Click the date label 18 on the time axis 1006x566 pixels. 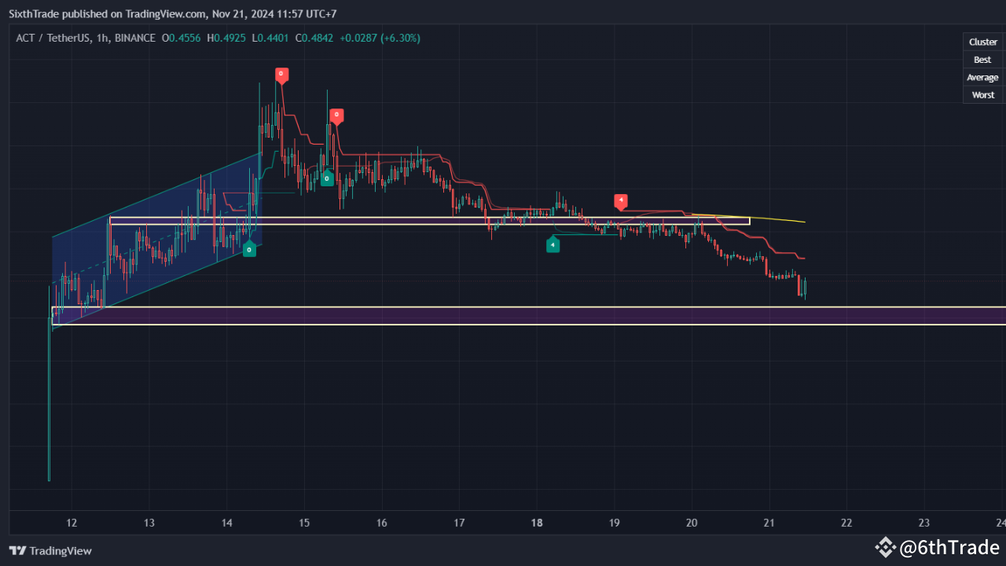point(537,523)
